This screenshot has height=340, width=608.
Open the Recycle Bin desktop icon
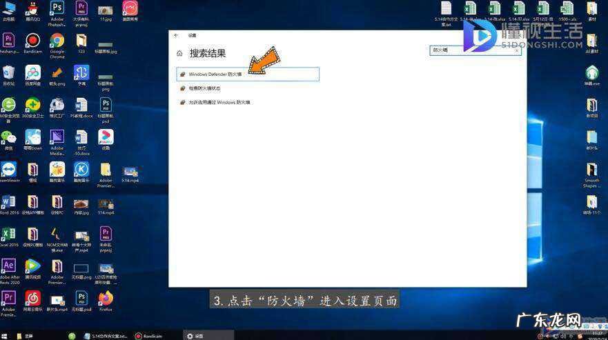8,76
